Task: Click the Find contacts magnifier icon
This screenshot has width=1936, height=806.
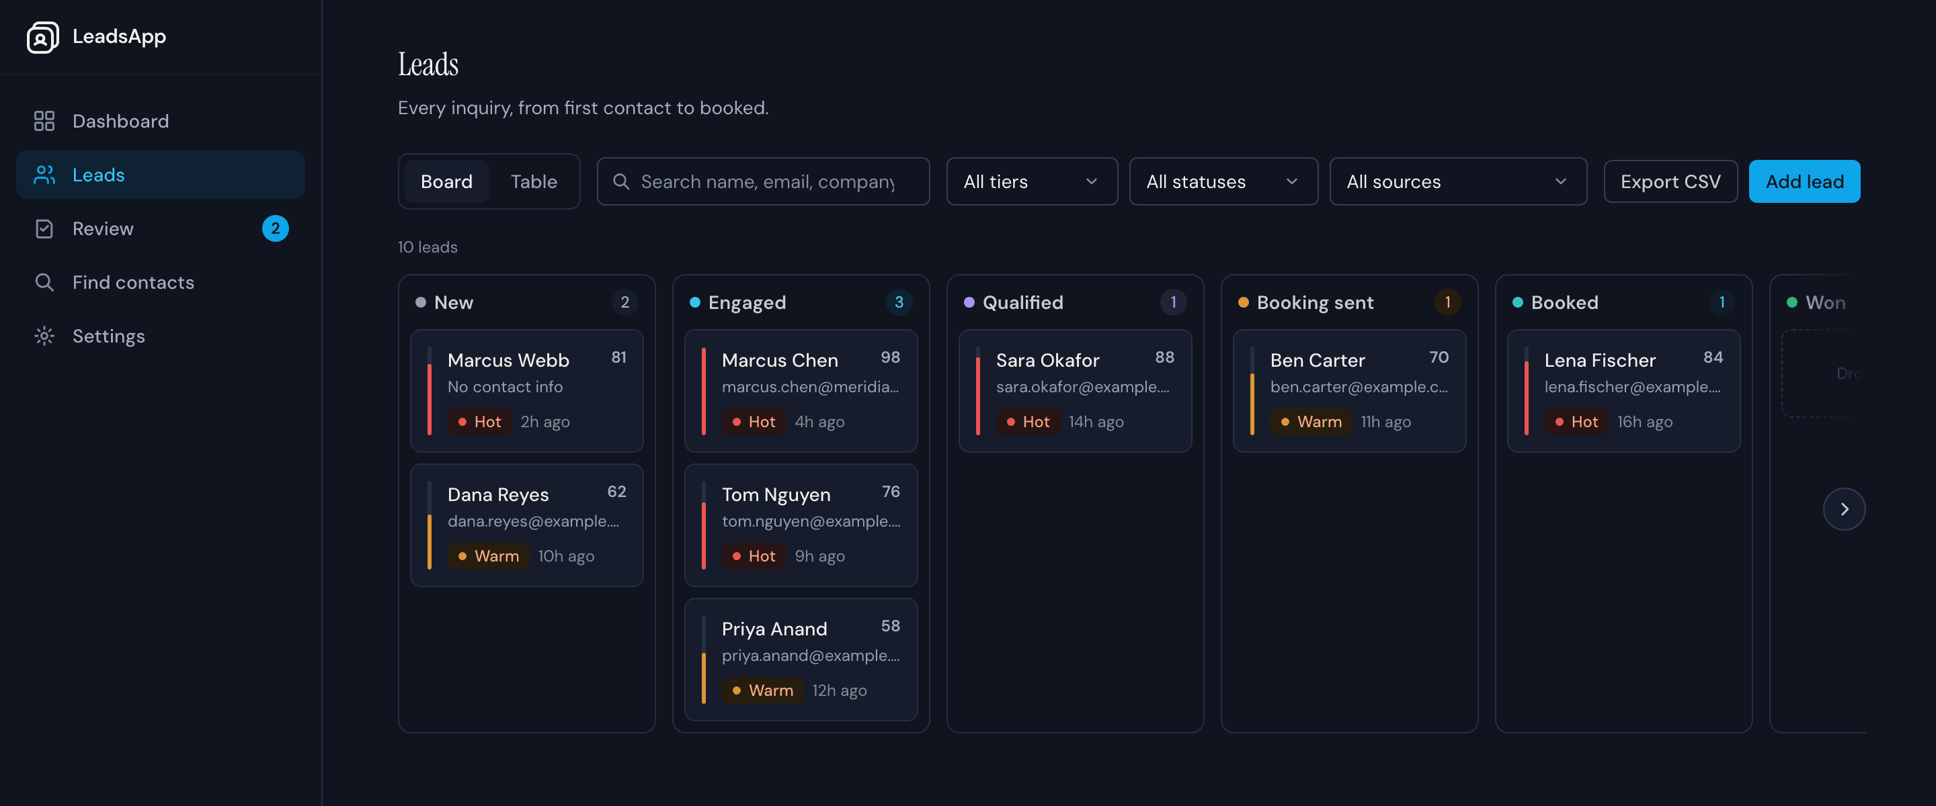Action: tap(44, 283)
